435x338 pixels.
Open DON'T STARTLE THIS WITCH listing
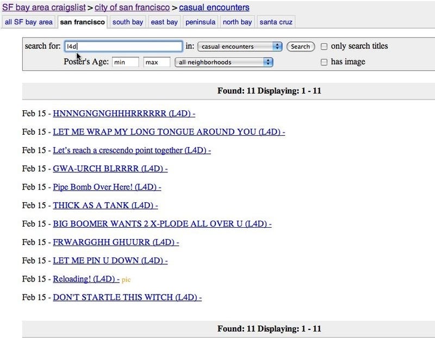(127, 297)
